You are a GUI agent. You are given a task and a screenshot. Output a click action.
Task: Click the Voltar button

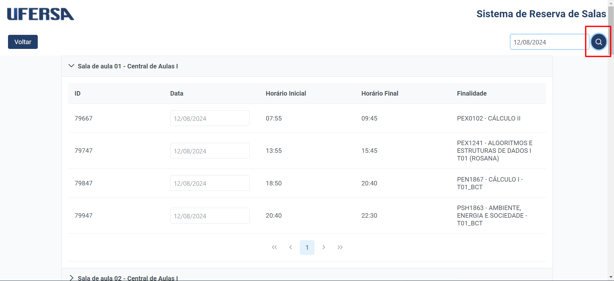[x=23, y=42]
